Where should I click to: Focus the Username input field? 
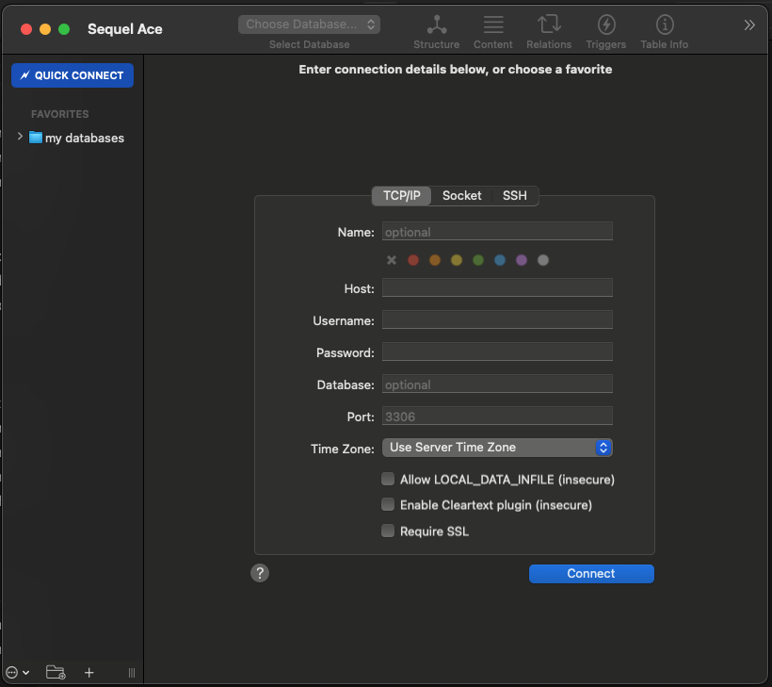point(497,319)
